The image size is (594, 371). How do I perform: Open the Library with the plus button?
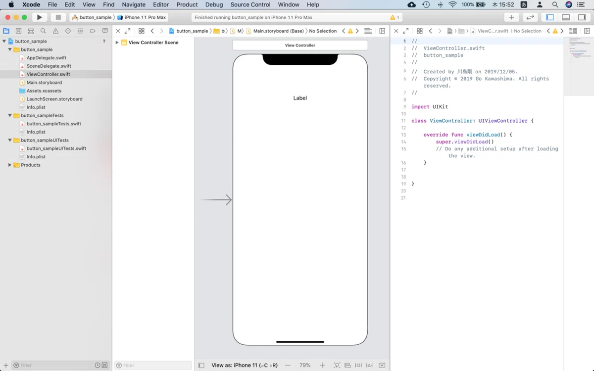pos(511,17)
